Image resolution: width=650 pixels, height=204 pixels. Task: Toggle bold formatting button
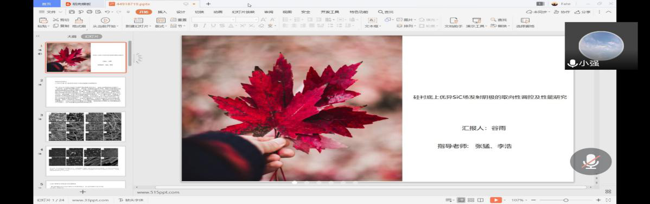195,26
